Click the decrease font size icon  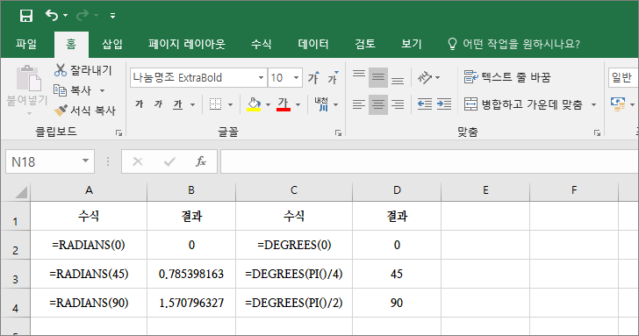click(x=333, y=77)
